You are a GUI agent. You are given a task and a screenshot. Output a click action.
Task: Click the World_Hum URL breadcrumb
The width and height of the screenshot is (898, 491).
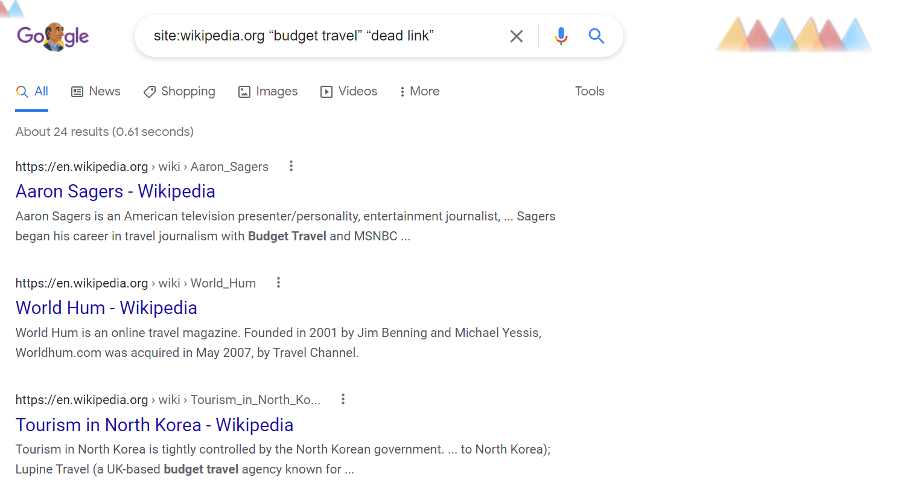click(136, 283)
